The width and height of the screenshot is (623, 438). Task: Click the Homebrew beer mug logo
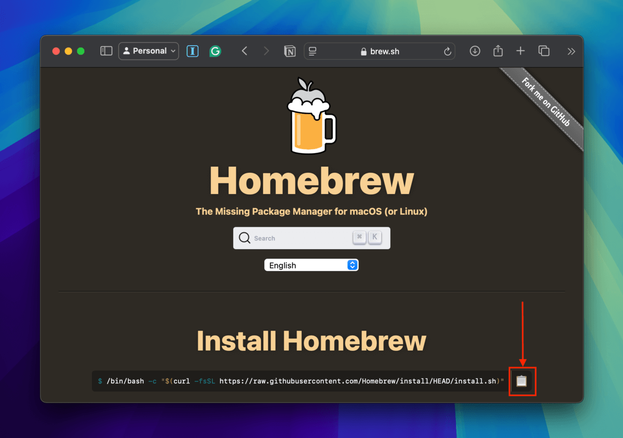[311, 116]
